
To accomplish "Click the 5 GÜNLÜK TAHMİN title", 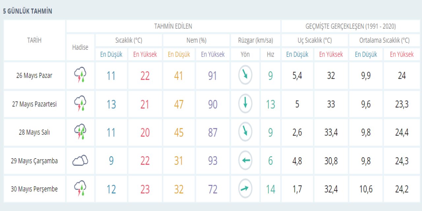I will pos(27,11).
